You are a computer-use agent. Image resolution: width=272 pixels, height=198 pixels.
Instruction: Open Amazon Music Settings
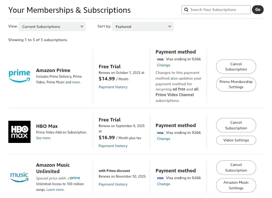236,185
